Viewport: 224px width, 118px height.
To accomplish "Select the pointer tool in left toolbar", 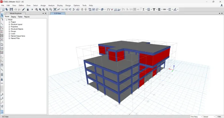I will pos(2,15).
